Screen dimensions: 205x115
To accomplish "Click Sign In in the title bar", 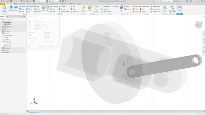I will point(176,1).
